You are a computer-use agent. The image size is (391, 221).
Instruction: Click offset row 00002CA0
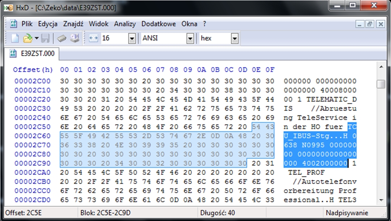(x=32, y=172)
